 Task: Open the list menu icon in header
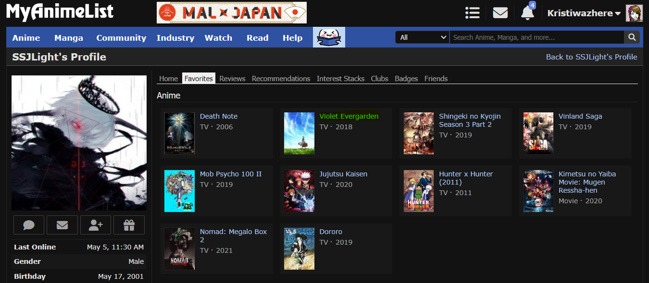(473, 13)
